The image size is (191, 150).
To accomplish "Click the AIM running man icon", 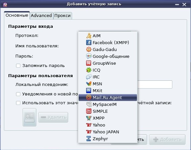I will pos(89,36).
